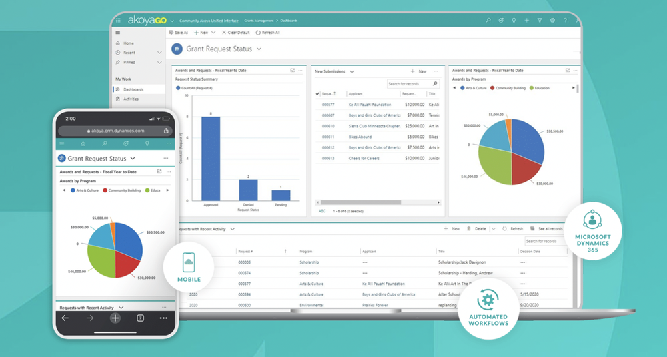Open the phone Grant Request Status dropdown
The width and height of the screenshot is (667, 357).
point(133,158)
